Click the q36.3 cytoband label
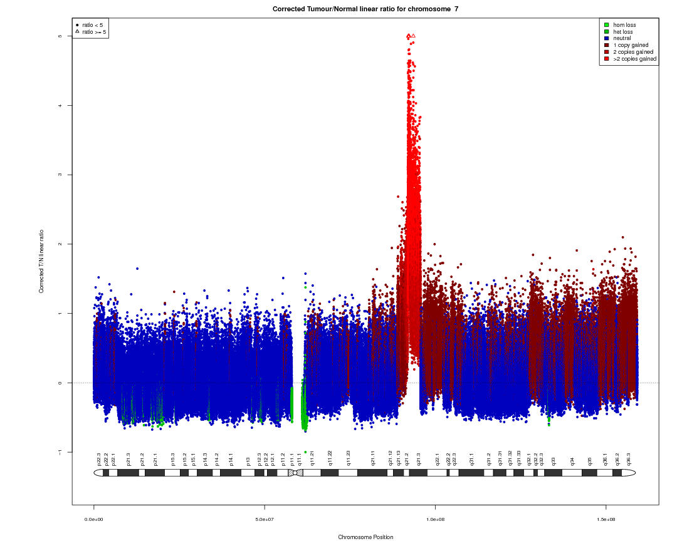677x541 pixels. 629,460
